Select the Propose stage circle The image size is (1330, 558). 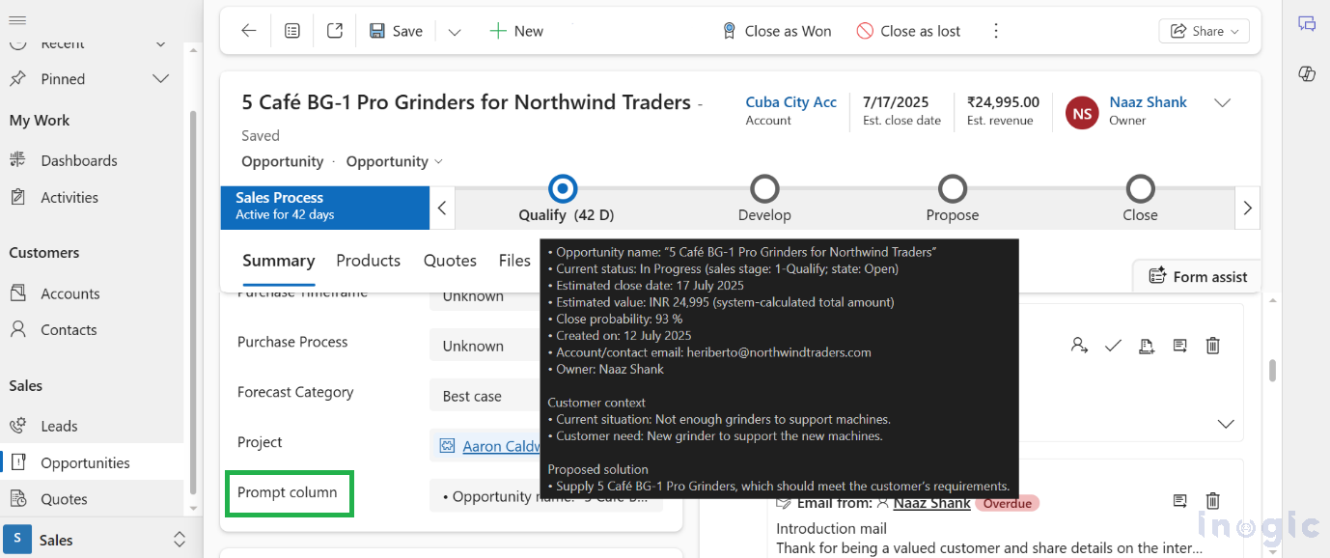(953, 188)
